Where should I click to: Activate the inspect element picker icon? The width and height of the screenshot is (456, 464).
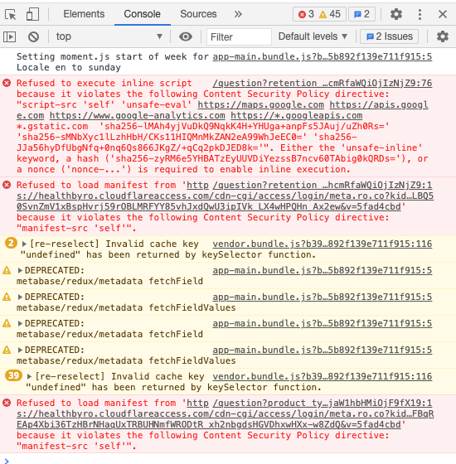point(11,14)
